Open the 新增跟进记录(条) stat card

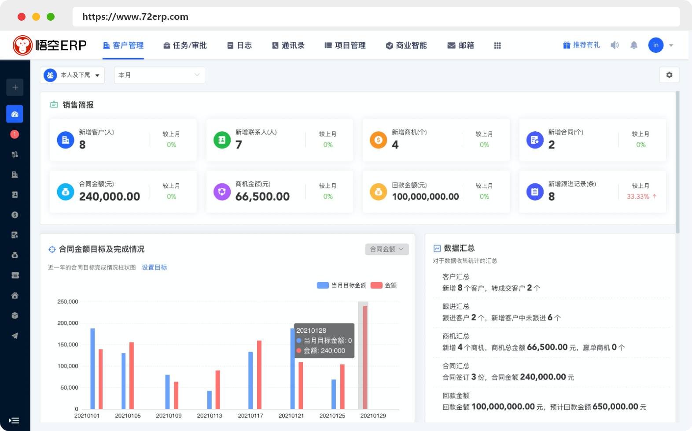(593, 192)
